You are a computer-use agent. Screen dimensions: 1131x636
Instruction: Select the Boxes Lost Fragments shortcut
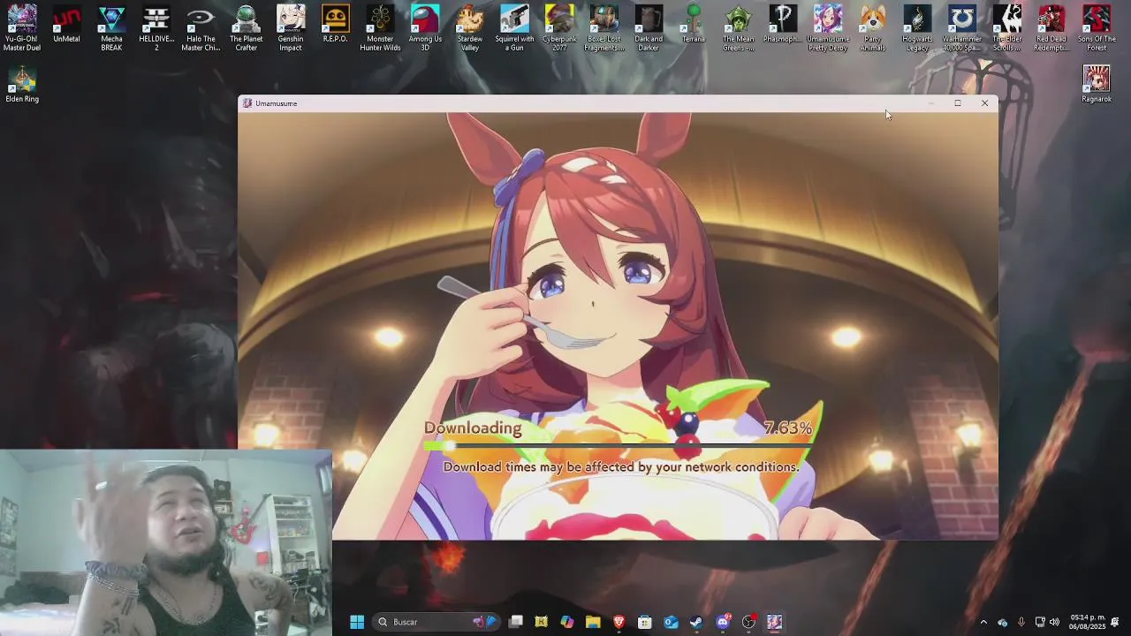[x=604, y=27]
